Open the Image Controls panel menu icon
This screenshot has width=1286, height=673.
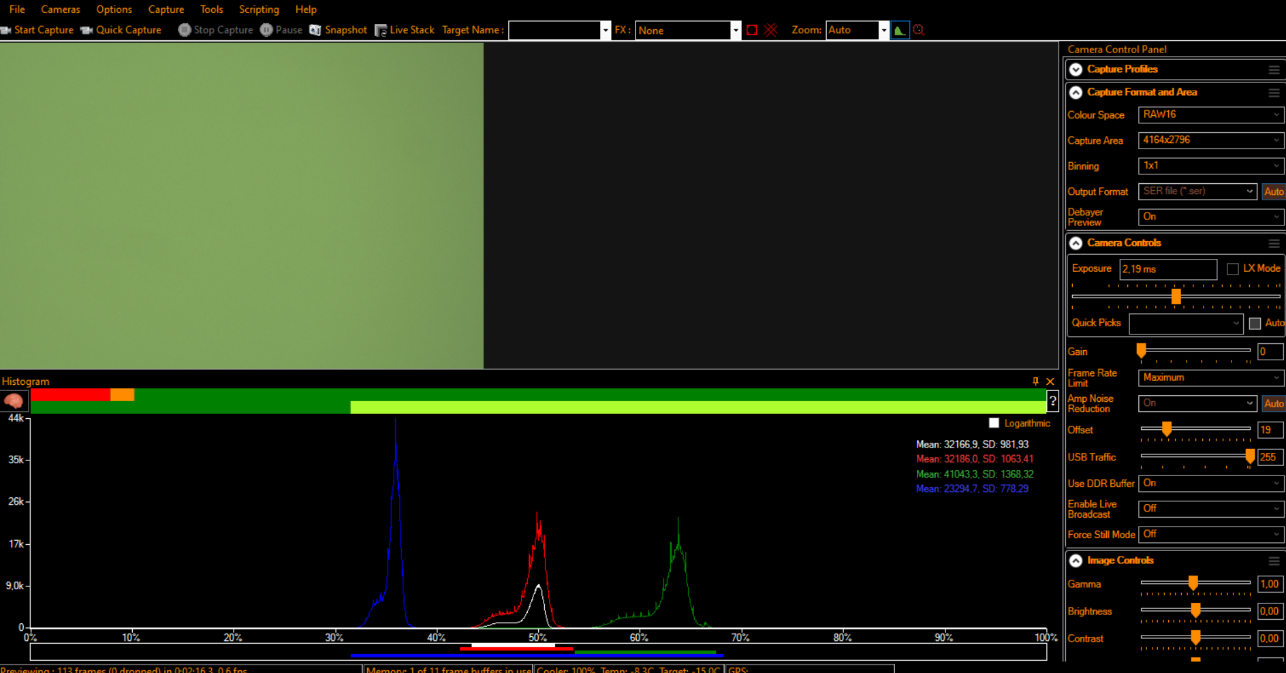coord(1274,561)
